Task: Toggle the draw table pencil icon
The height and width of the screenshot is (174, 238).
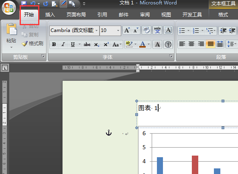Action: 63,4
